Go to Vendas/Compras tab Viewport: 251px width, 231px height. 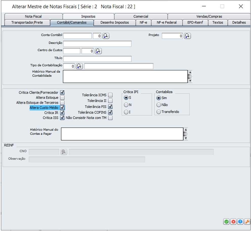[x=209, y=16]
